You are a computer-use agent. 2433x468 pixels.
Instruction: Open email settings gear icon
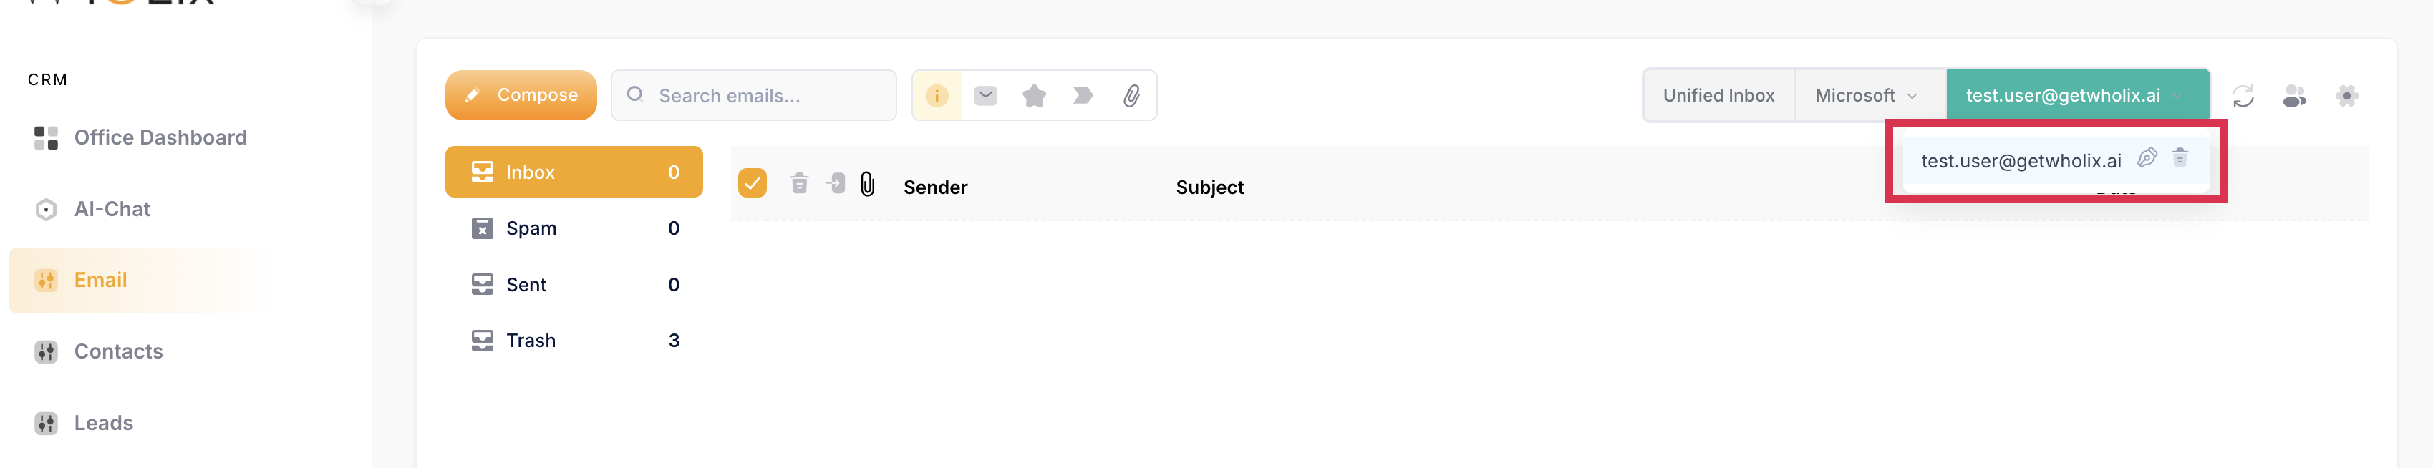tap(2347, 96)
